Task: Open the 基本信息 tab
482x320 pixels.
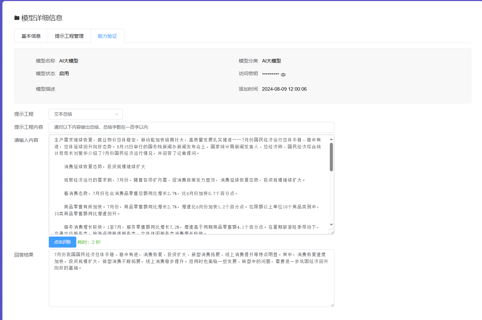Action: (x=31, y=36)
